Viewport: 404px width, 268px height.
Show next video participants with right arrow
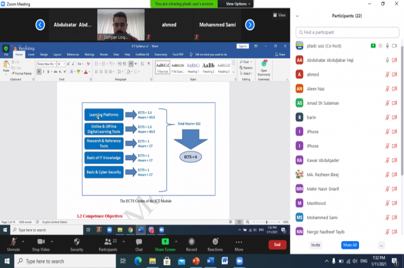(249, 25)
